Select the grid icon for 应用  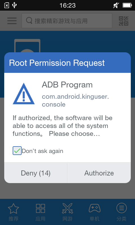click(x=40, y=208)
